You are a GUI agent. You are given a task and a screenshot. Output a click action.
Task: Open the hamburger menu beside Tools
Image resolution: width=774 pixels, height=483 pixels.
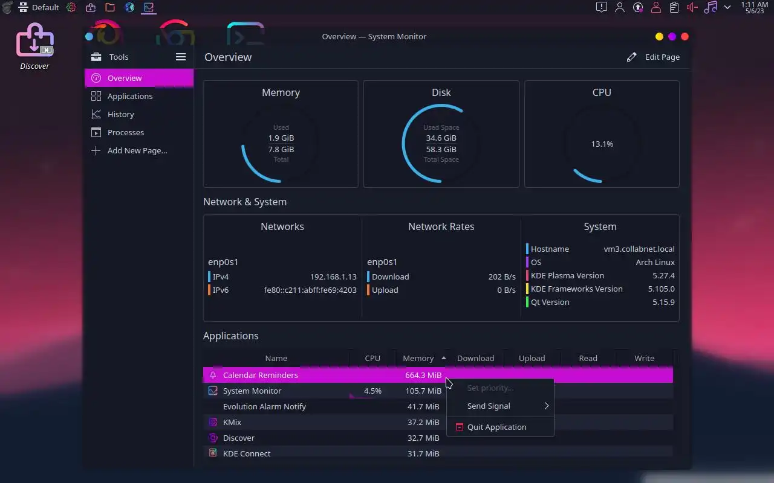tap(181, 57)
